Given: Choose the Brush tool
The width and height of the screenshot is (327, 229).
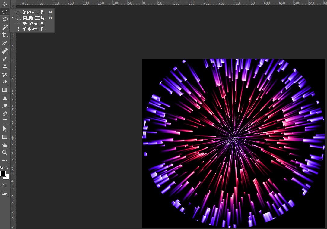Looking at the screenshot, I should click(x=5, y=59).
